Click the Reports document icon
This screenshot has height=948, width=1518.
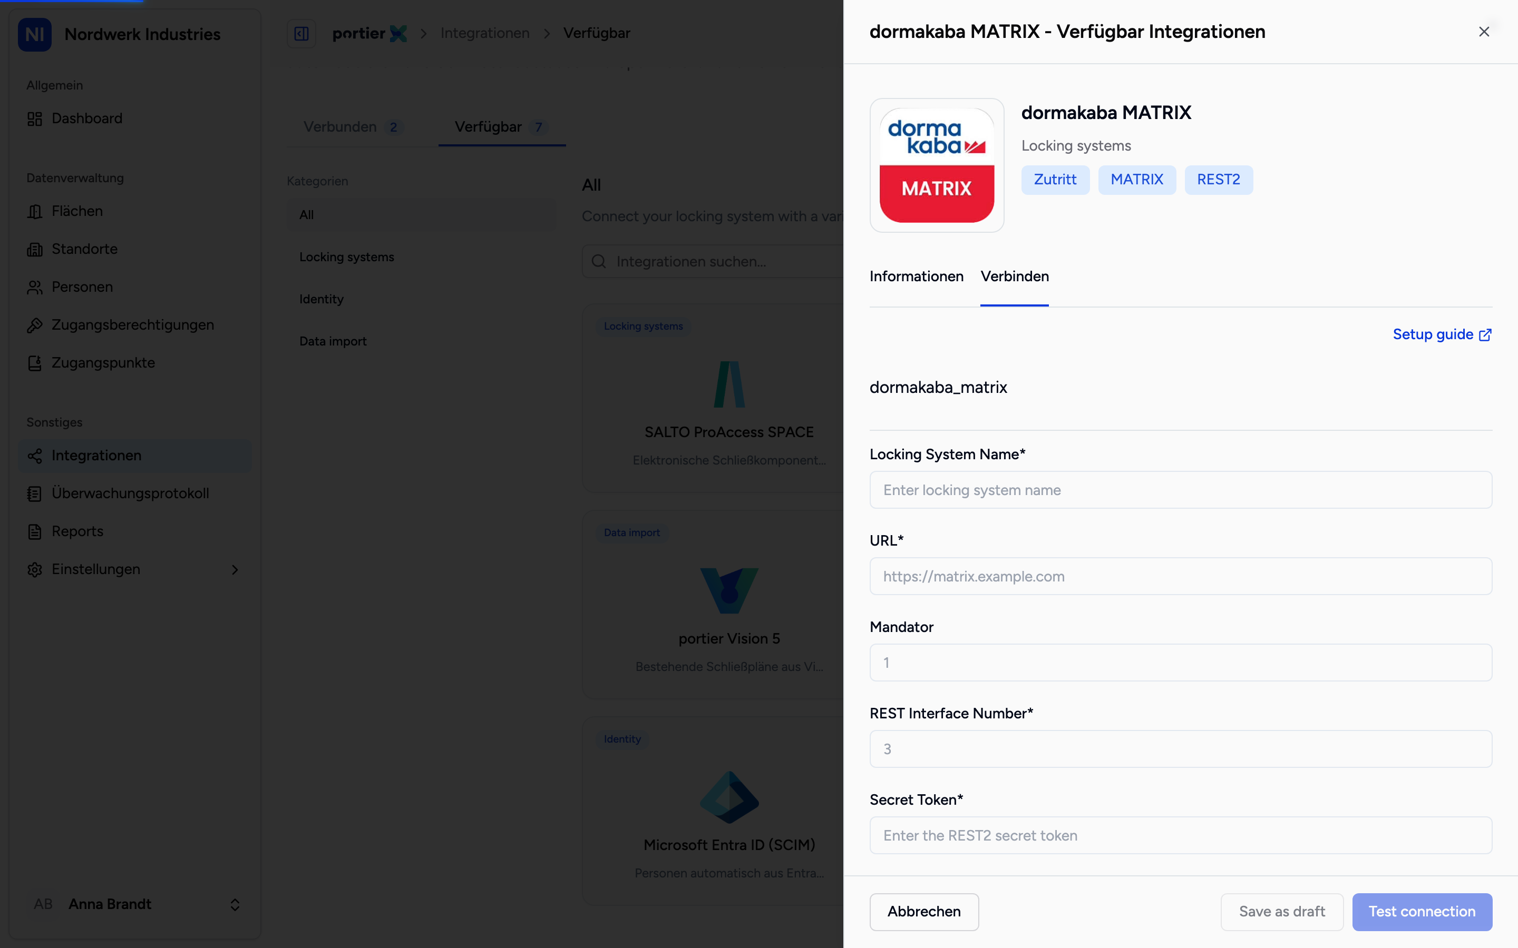click(34, 532)
